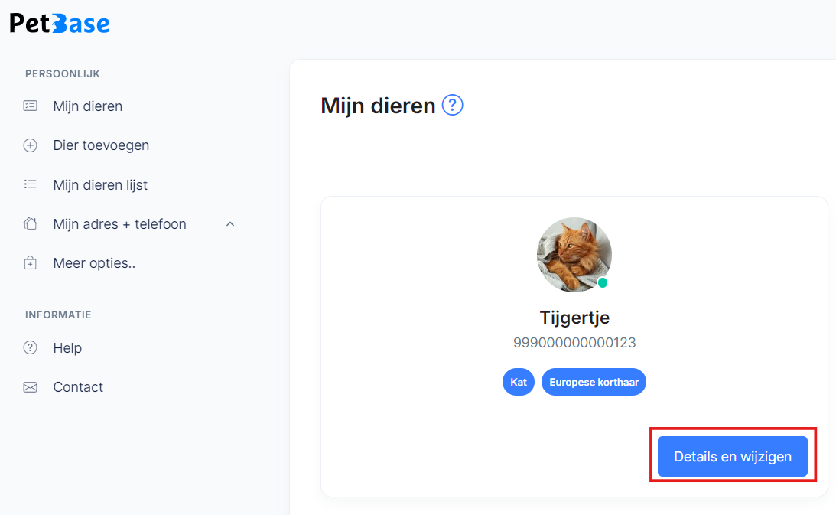Click the Details en wijzigen button
Screen dimensions: 836x515
[x=733, y=456]
